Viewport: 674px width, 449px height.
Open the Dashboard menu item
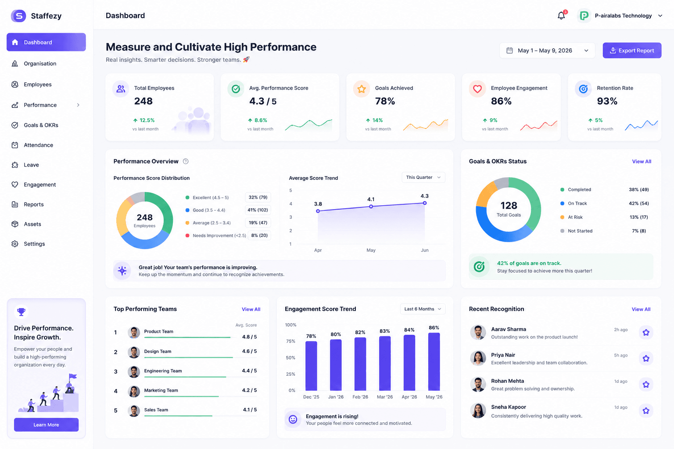coord(46,42)
